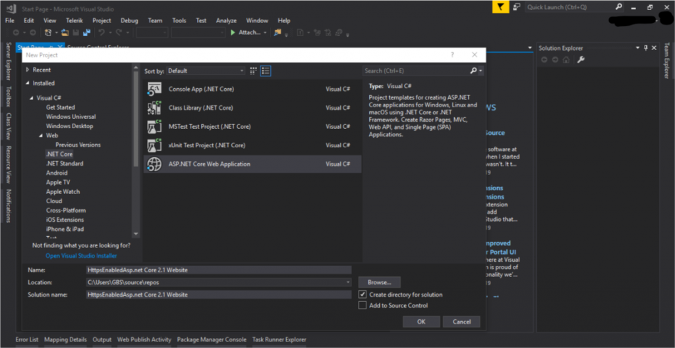Image resolution: width=675 pixels, height=348 pixels.
Task: Click the Quick Launch magnifier icon
Action: 618,7
